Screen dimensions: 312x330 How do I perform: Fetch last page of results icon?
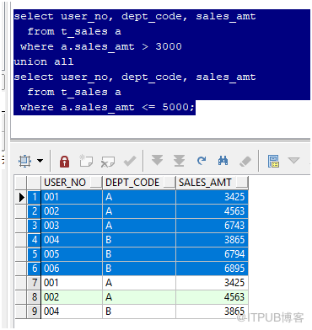coord(179,161)
